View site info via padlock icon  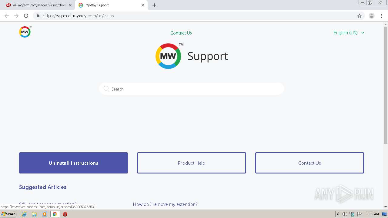pos(38,16)
